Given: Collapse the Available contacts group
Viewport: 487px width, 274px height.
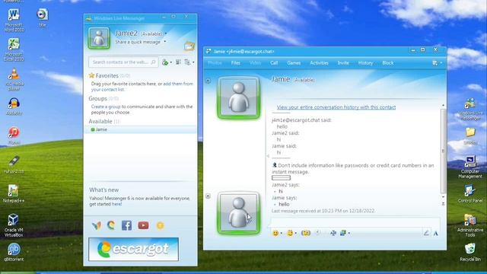Looking at the screenshot, I should pos(103,122).
